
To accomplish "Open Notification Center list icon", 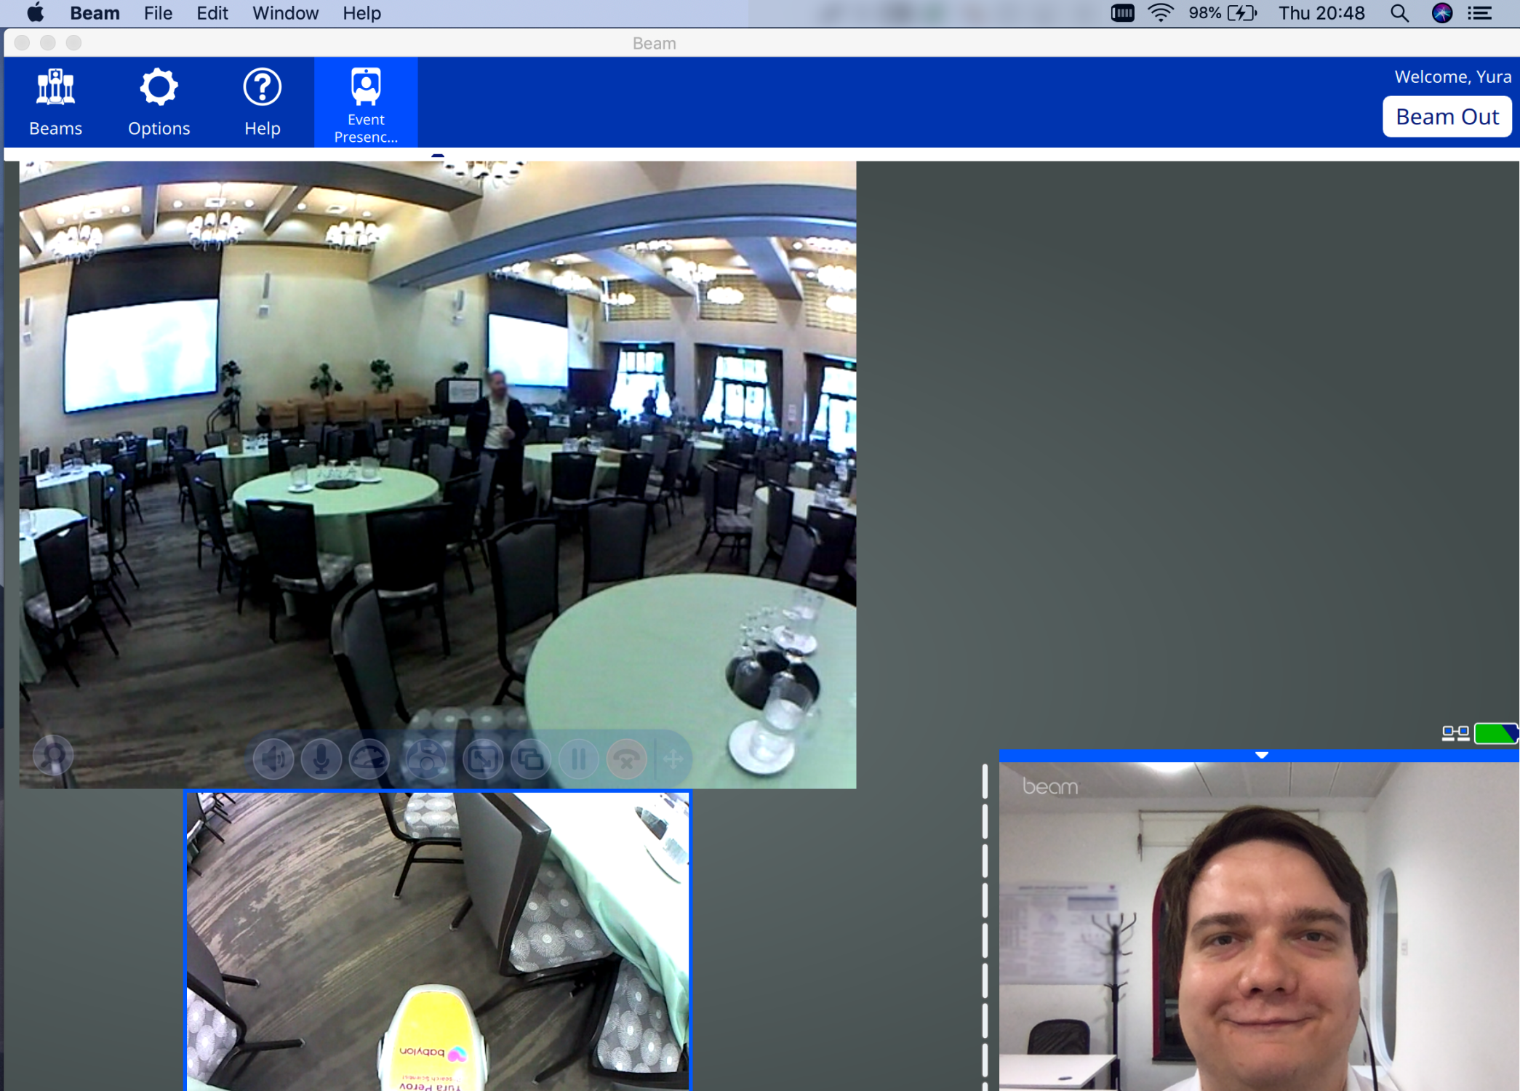I will coord(1479,13).
